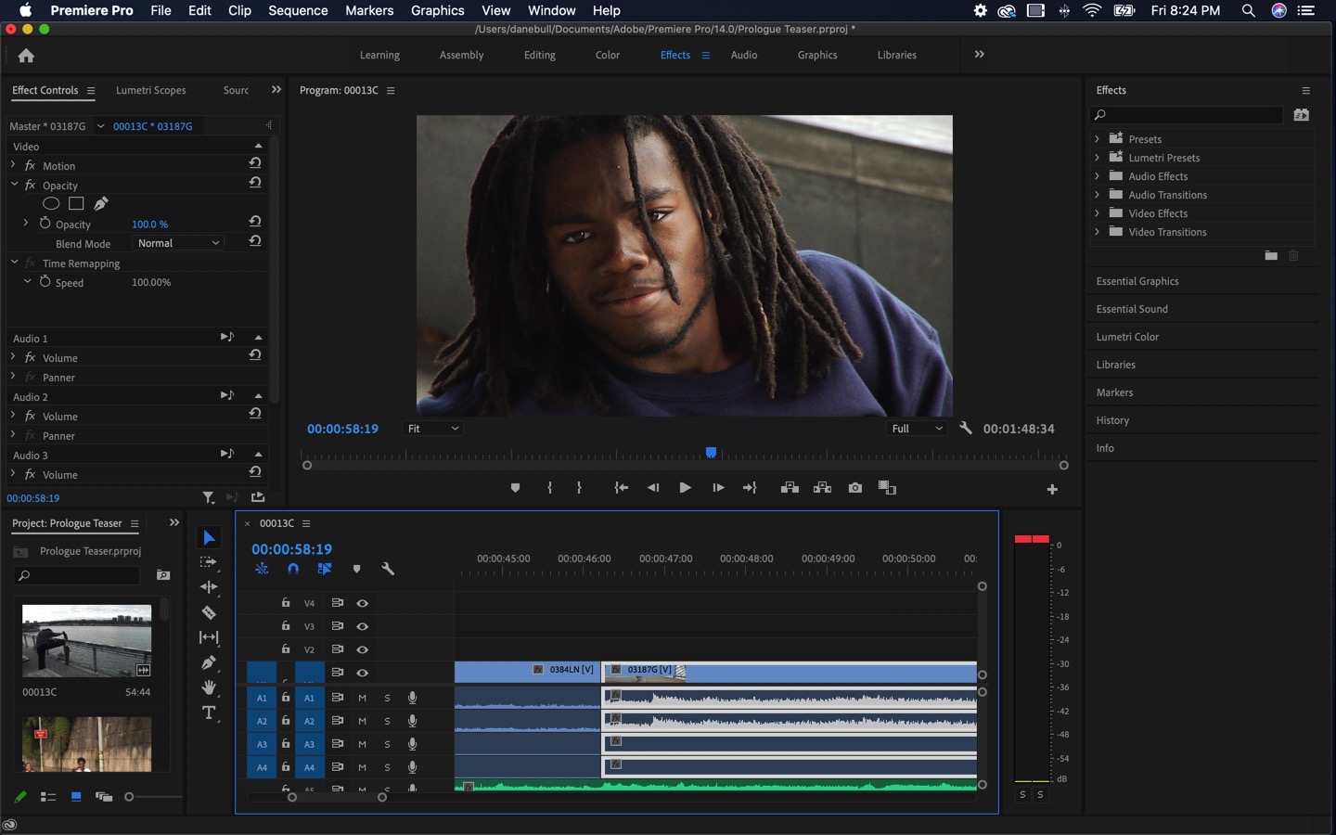Select the Ripple Edit tool
Image resolution: width=1336 pixels, height=835 pixels.
(x=209, y=587)
